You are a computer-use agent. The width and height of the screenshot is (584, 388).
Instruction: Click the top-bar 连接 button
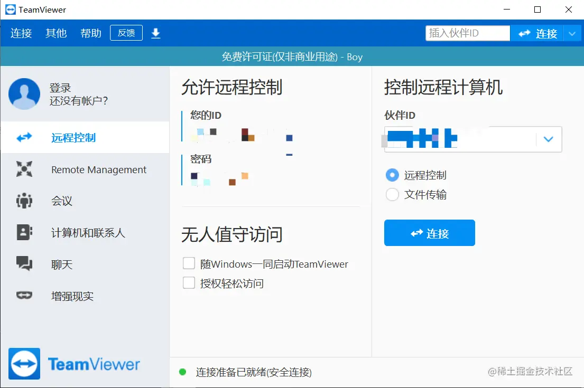click(537, 33)
